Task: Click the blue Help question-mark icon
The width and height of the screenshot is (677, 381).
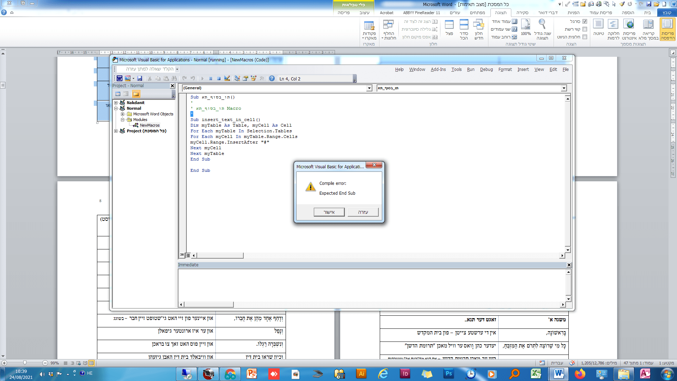Action: coord(272,78)
